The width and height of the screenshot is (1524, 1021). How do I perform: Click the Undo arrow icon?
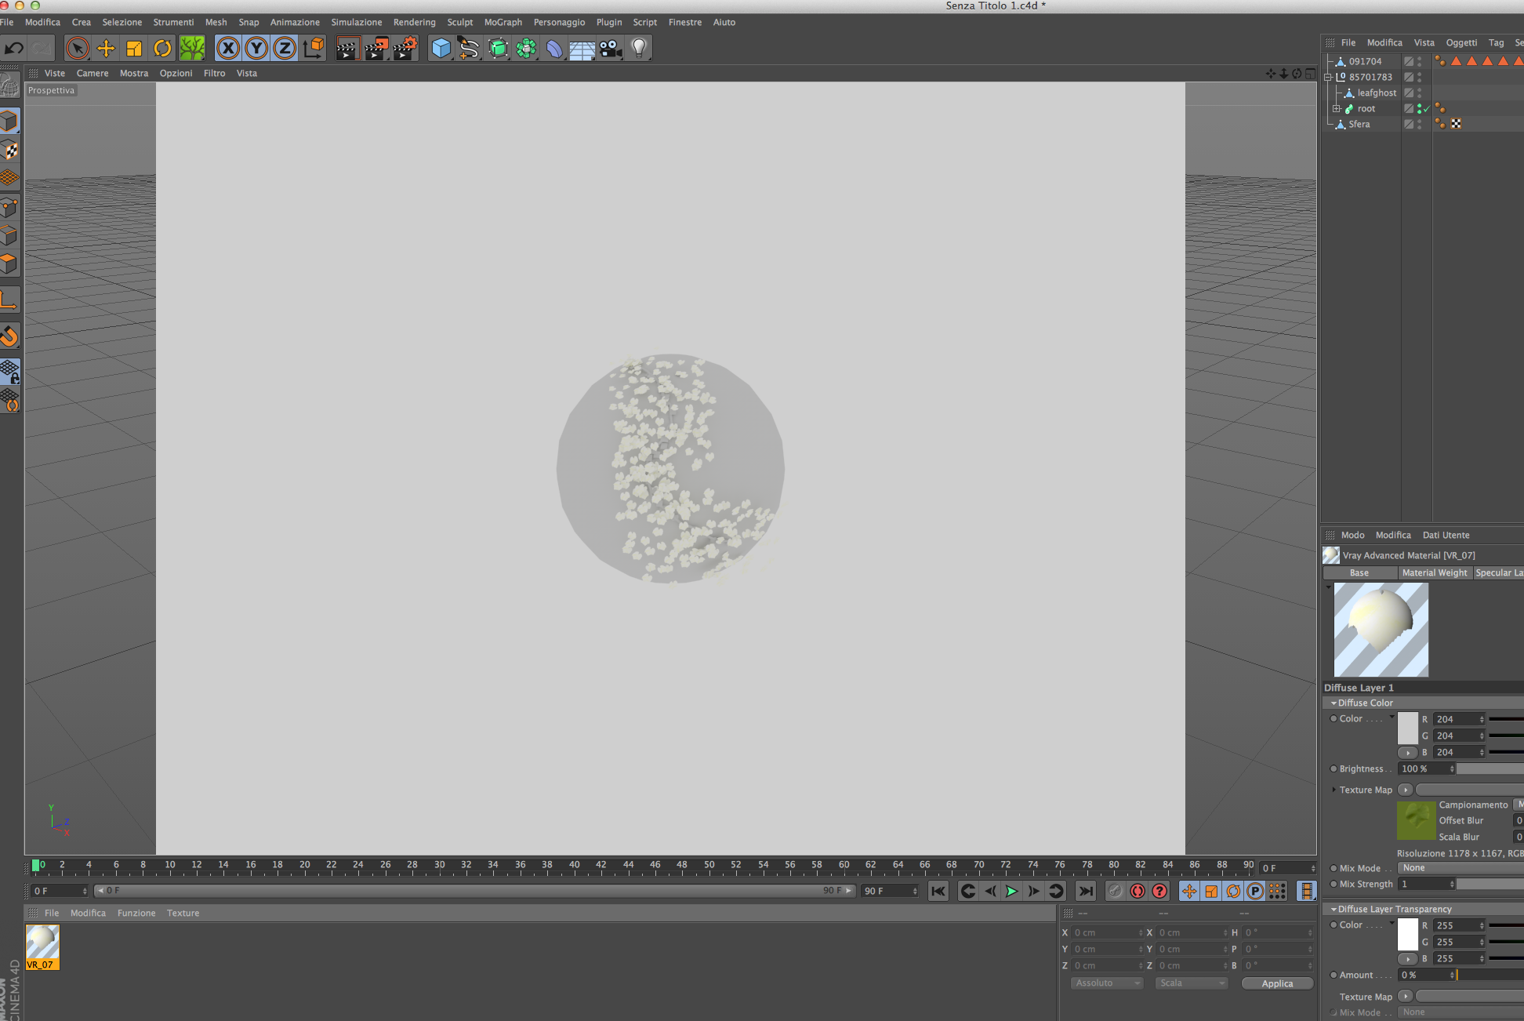(x=13, y=49)
